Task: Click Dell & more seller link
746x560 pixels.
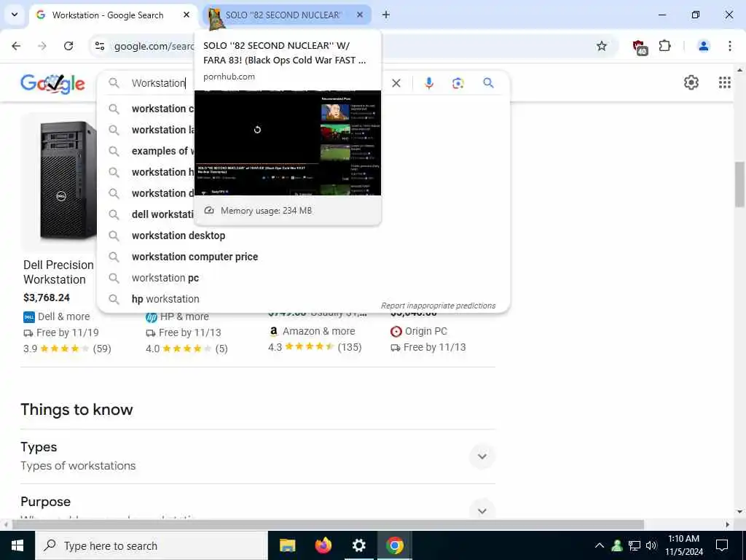Action: 63,316
